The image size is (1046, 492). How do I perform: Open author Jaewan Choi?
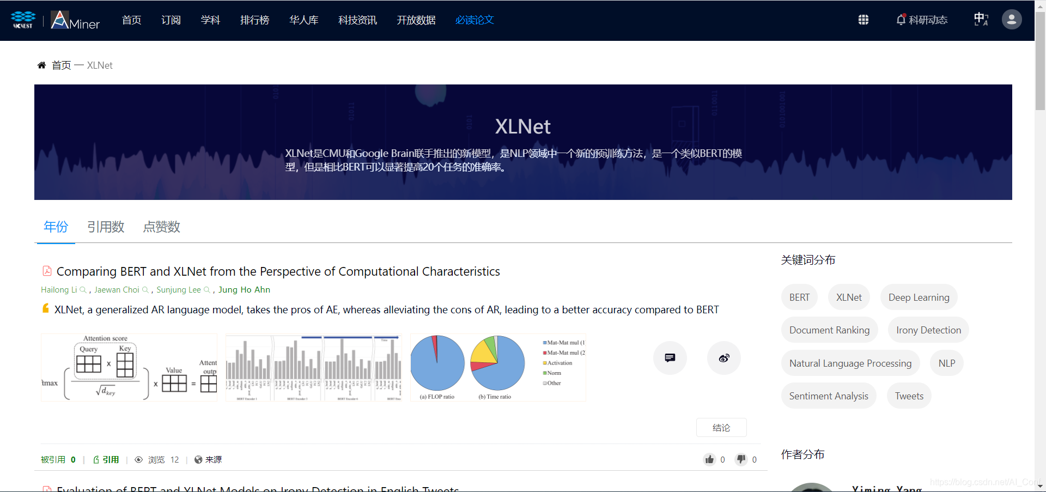click(117, 290)
